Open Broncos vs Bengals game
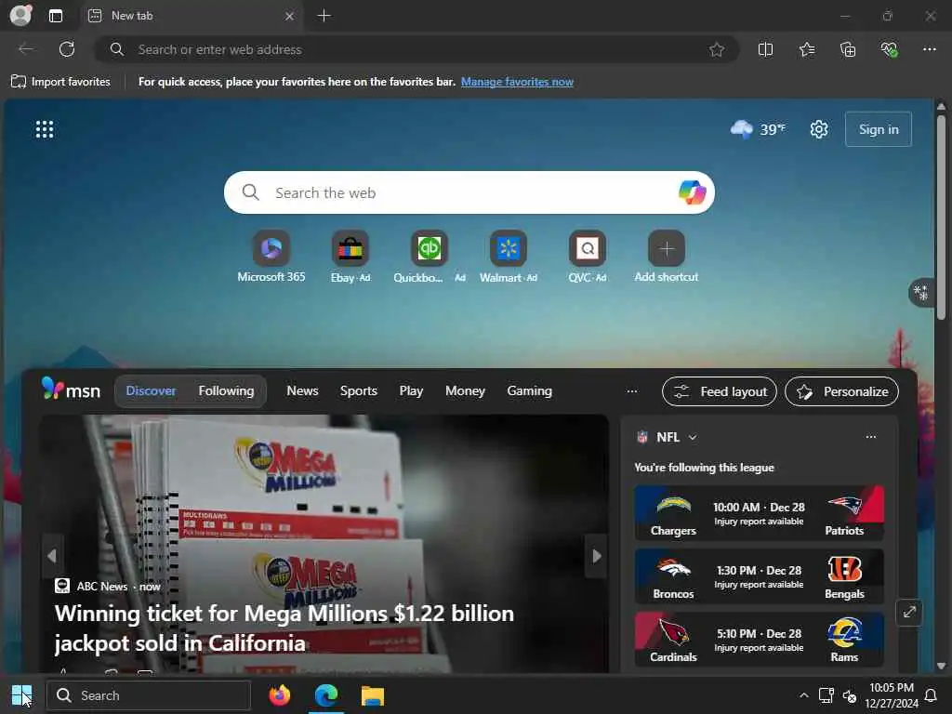This screenshot has height=714, width=952. [x=759, y=576]
